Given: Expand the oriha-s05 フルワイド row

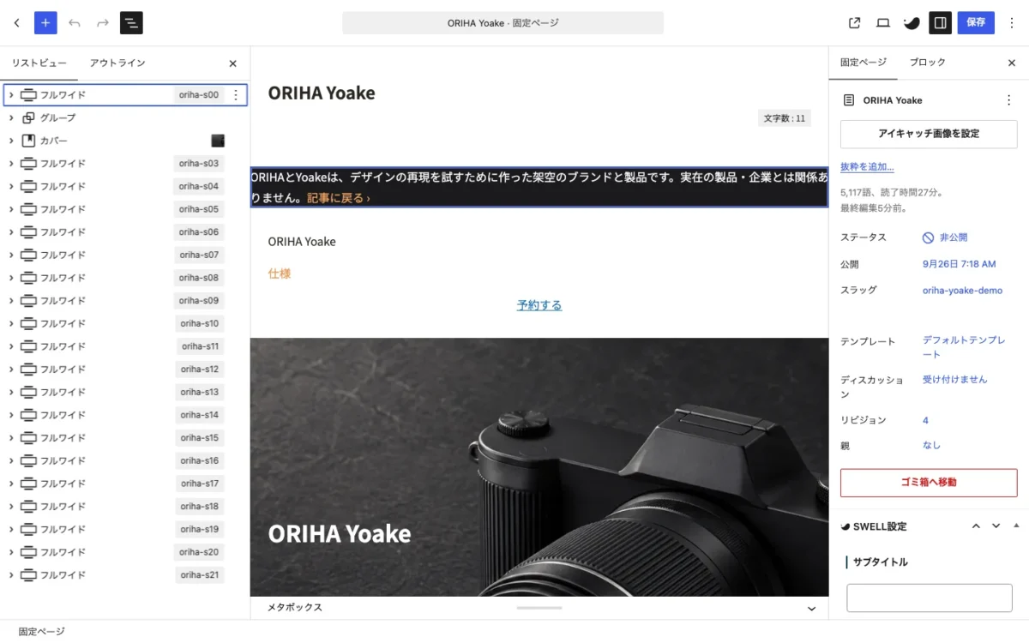Looking at the screenshot, I should click(x=11, y=209).
